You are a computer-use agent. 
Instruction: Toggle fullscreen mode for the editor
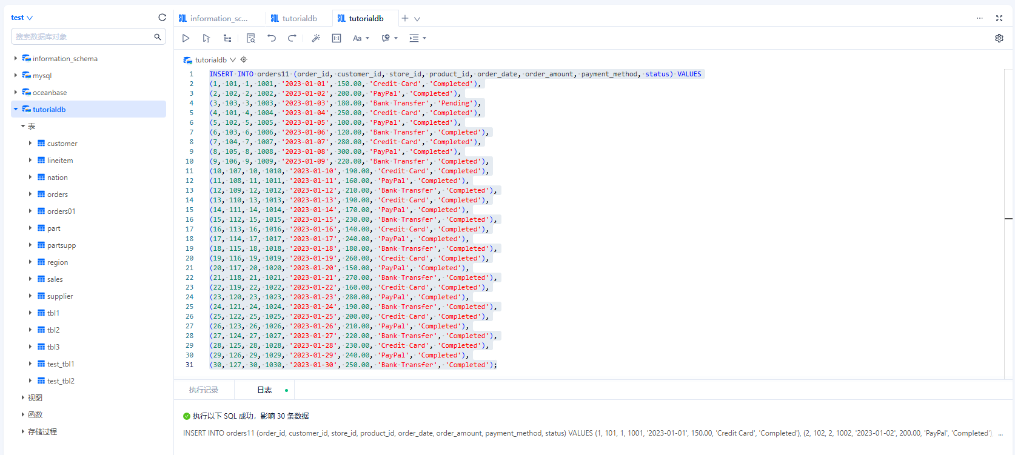point(999,18)
